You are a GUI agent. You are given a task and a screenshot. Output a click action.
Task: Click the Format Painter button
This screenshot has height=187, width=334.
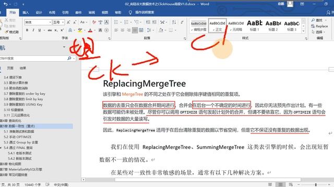12,32
